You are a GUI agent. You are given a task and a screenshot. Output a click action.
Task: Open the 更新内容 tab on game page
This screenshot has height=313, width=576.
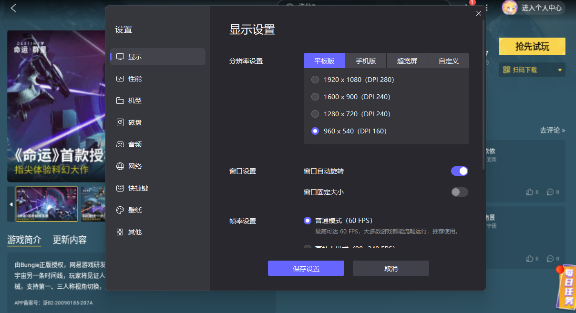click(x=70, y=240)
